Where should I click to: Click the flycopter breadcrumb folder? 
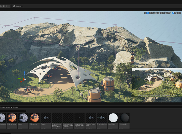[x=16, y=107]
